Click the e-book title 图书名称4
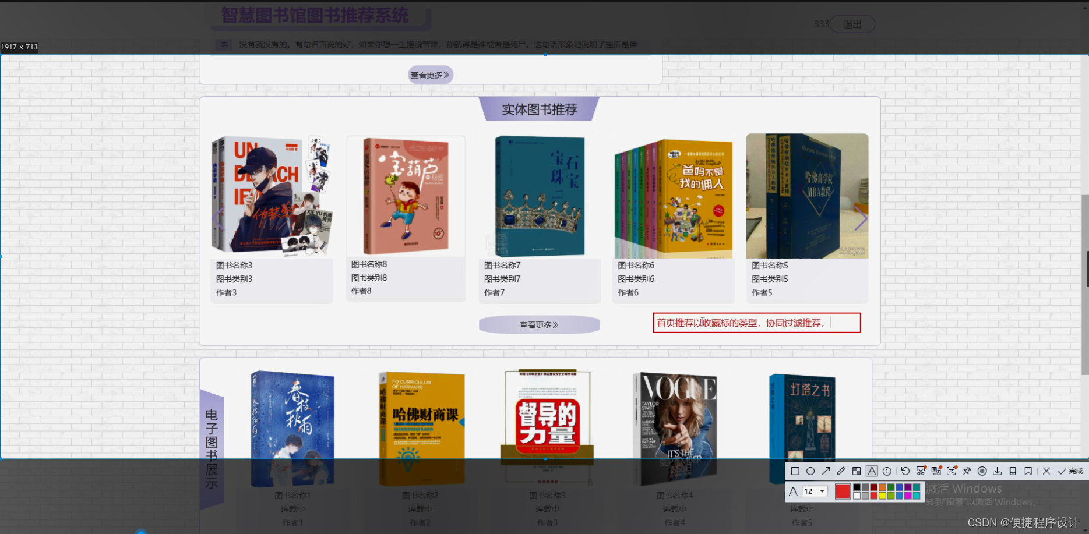1089x534 pixels. tap(675, 496)
